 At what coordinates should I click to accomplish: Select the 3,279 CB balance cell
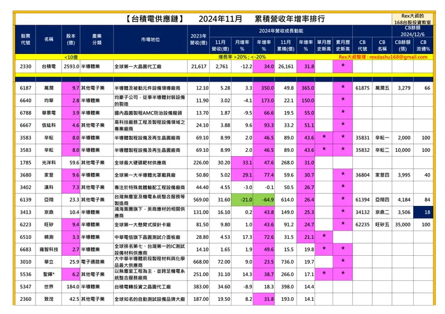click(x=403, y=88)
